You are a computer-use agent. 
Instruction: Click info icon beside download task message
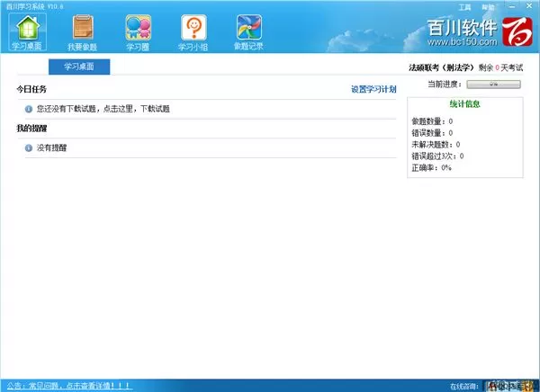click(x=29, y=109)
